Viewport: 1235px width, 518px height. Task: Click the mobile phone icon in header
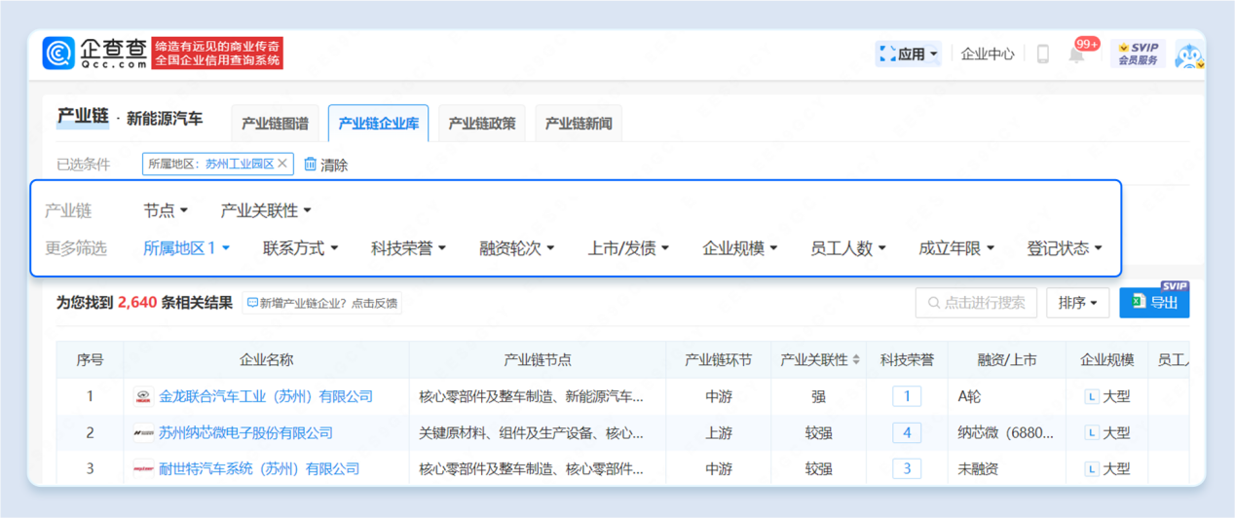(1042, 55)
